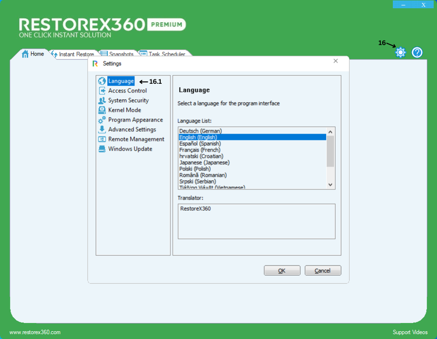This screenshot has height=339, width=437.
Task: Select Language in settings sidebar
Action: [120, 81]
